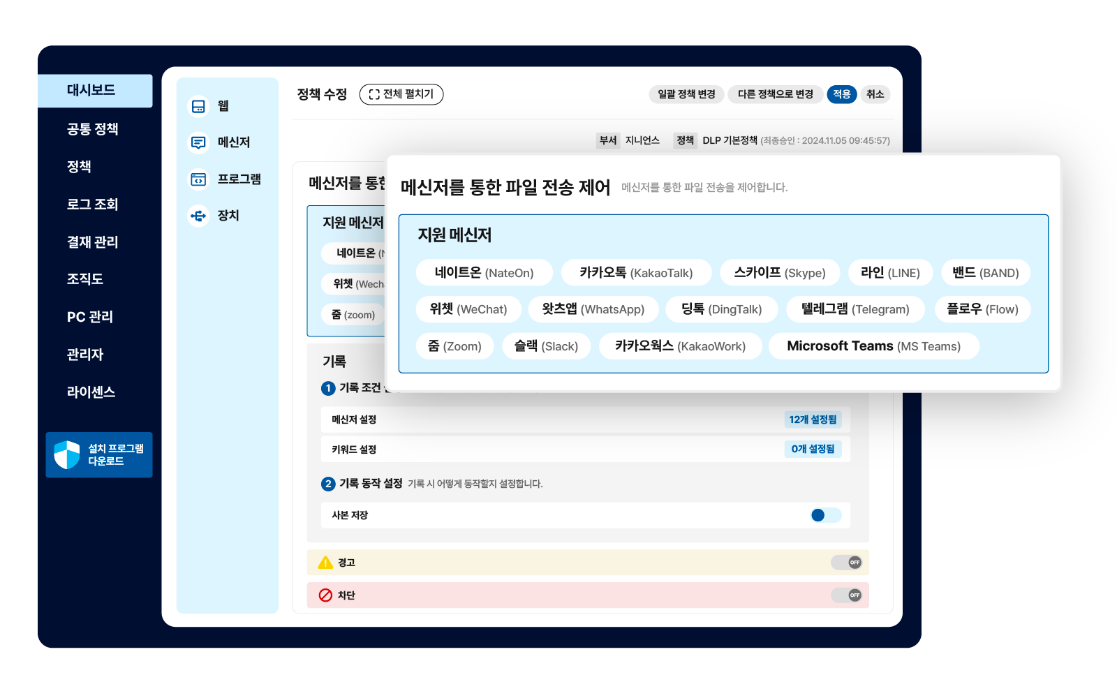This screenshot has height=698, width=1117.
Task: Select the 메신저 chat icon
Action: [x=199, y=142]
